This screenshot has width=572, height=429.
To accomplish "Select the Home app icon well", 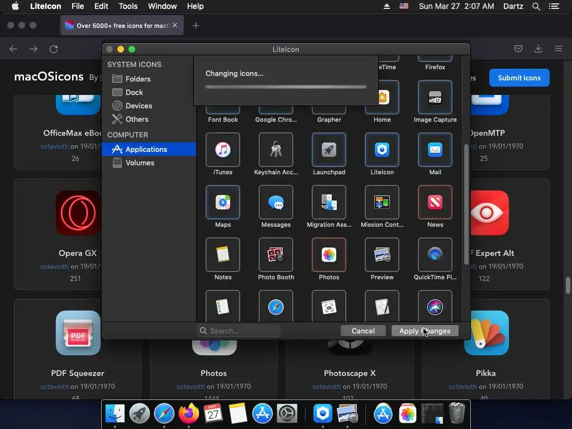I will (389, 97).
